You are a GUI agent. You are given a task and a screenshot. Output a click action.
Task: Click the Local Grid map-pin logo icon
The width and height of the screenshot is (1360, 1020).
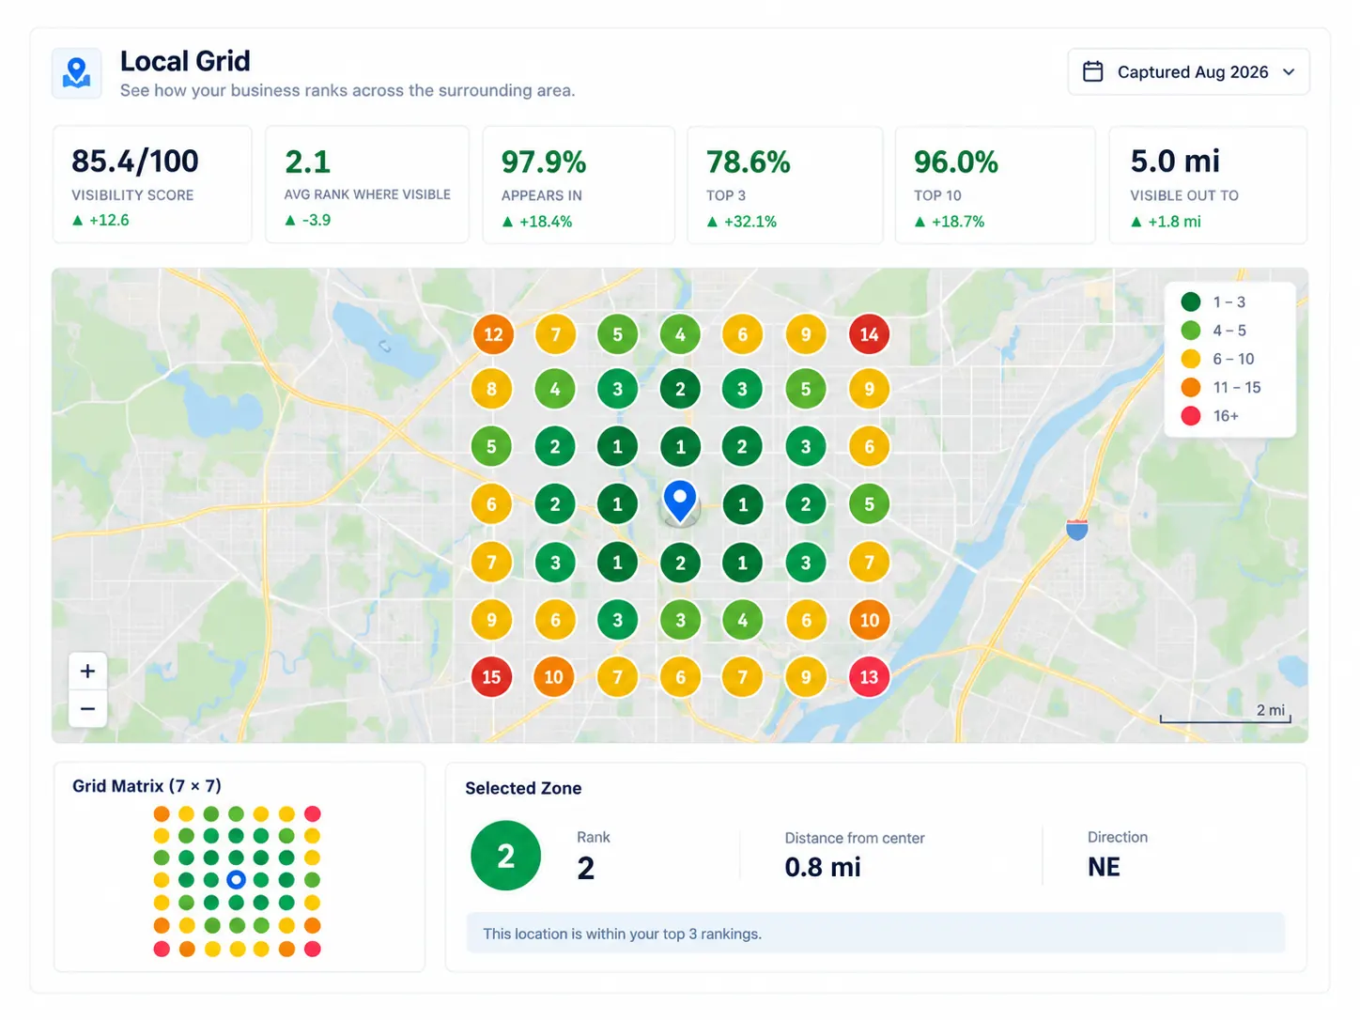(76, 72)
